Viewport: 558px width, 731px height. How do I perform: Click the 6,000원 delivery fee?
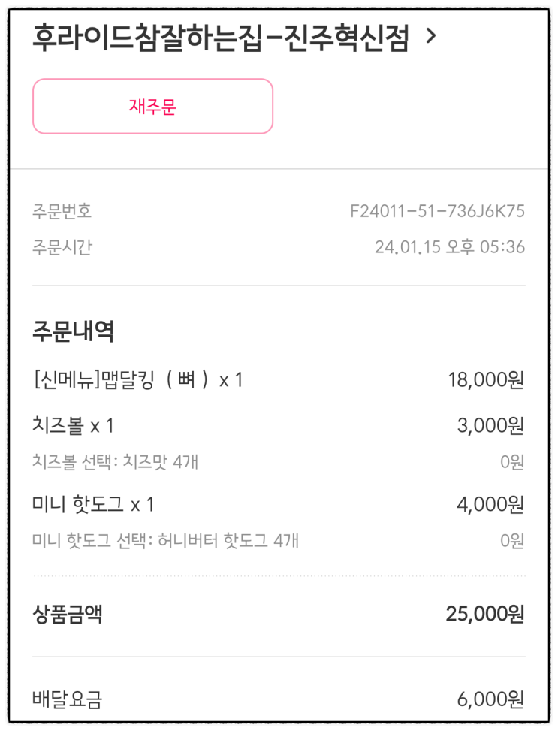[x=490, y=700]
